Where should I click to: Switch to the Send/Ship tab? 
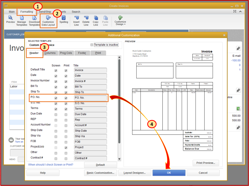(45, 12)
